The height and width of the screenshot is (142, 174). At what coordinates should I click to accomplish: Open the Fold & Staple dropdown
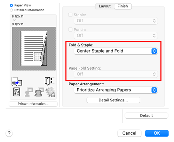tap(116, 51)
